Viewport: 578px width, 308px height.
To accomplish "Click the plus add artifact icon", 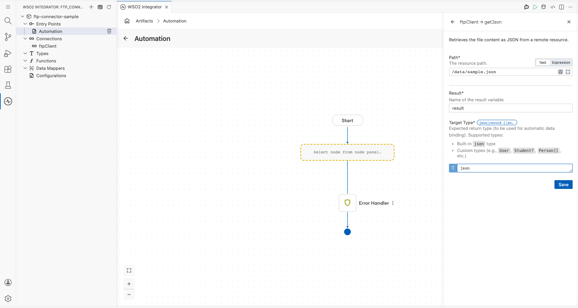I will [91, 7].
